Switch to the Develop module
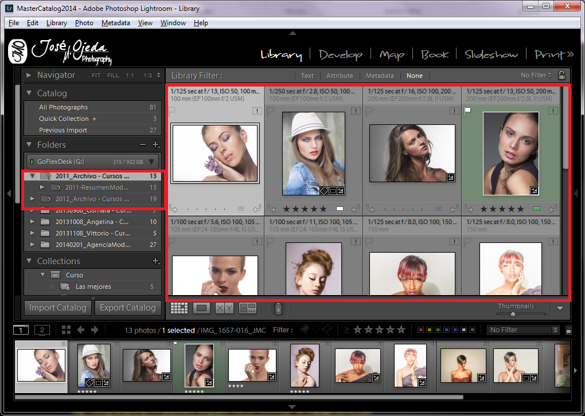585x416 pixels. point(341,55)
